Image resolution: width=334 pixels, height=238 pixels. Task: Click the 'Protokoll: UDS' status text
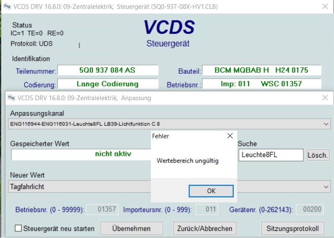[x=31, y=44]
